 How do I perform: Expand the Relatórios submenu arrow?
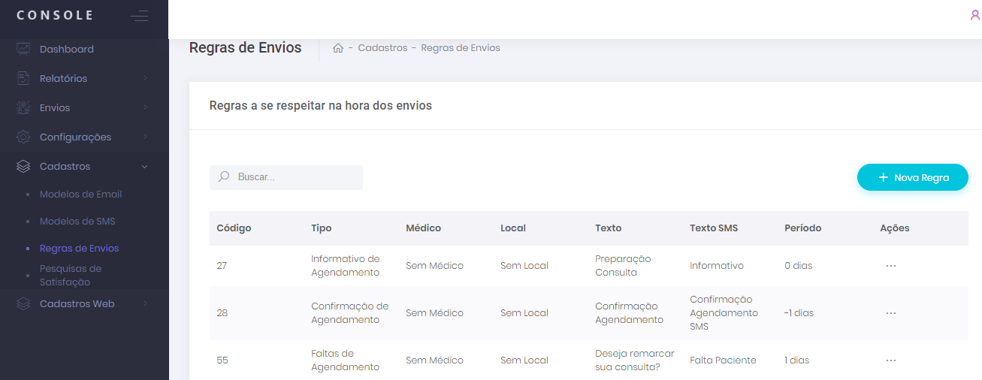click(145, 78)
